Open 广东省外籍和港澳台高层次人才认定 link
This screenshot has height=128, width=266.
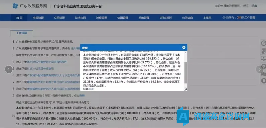pos(53,75)
